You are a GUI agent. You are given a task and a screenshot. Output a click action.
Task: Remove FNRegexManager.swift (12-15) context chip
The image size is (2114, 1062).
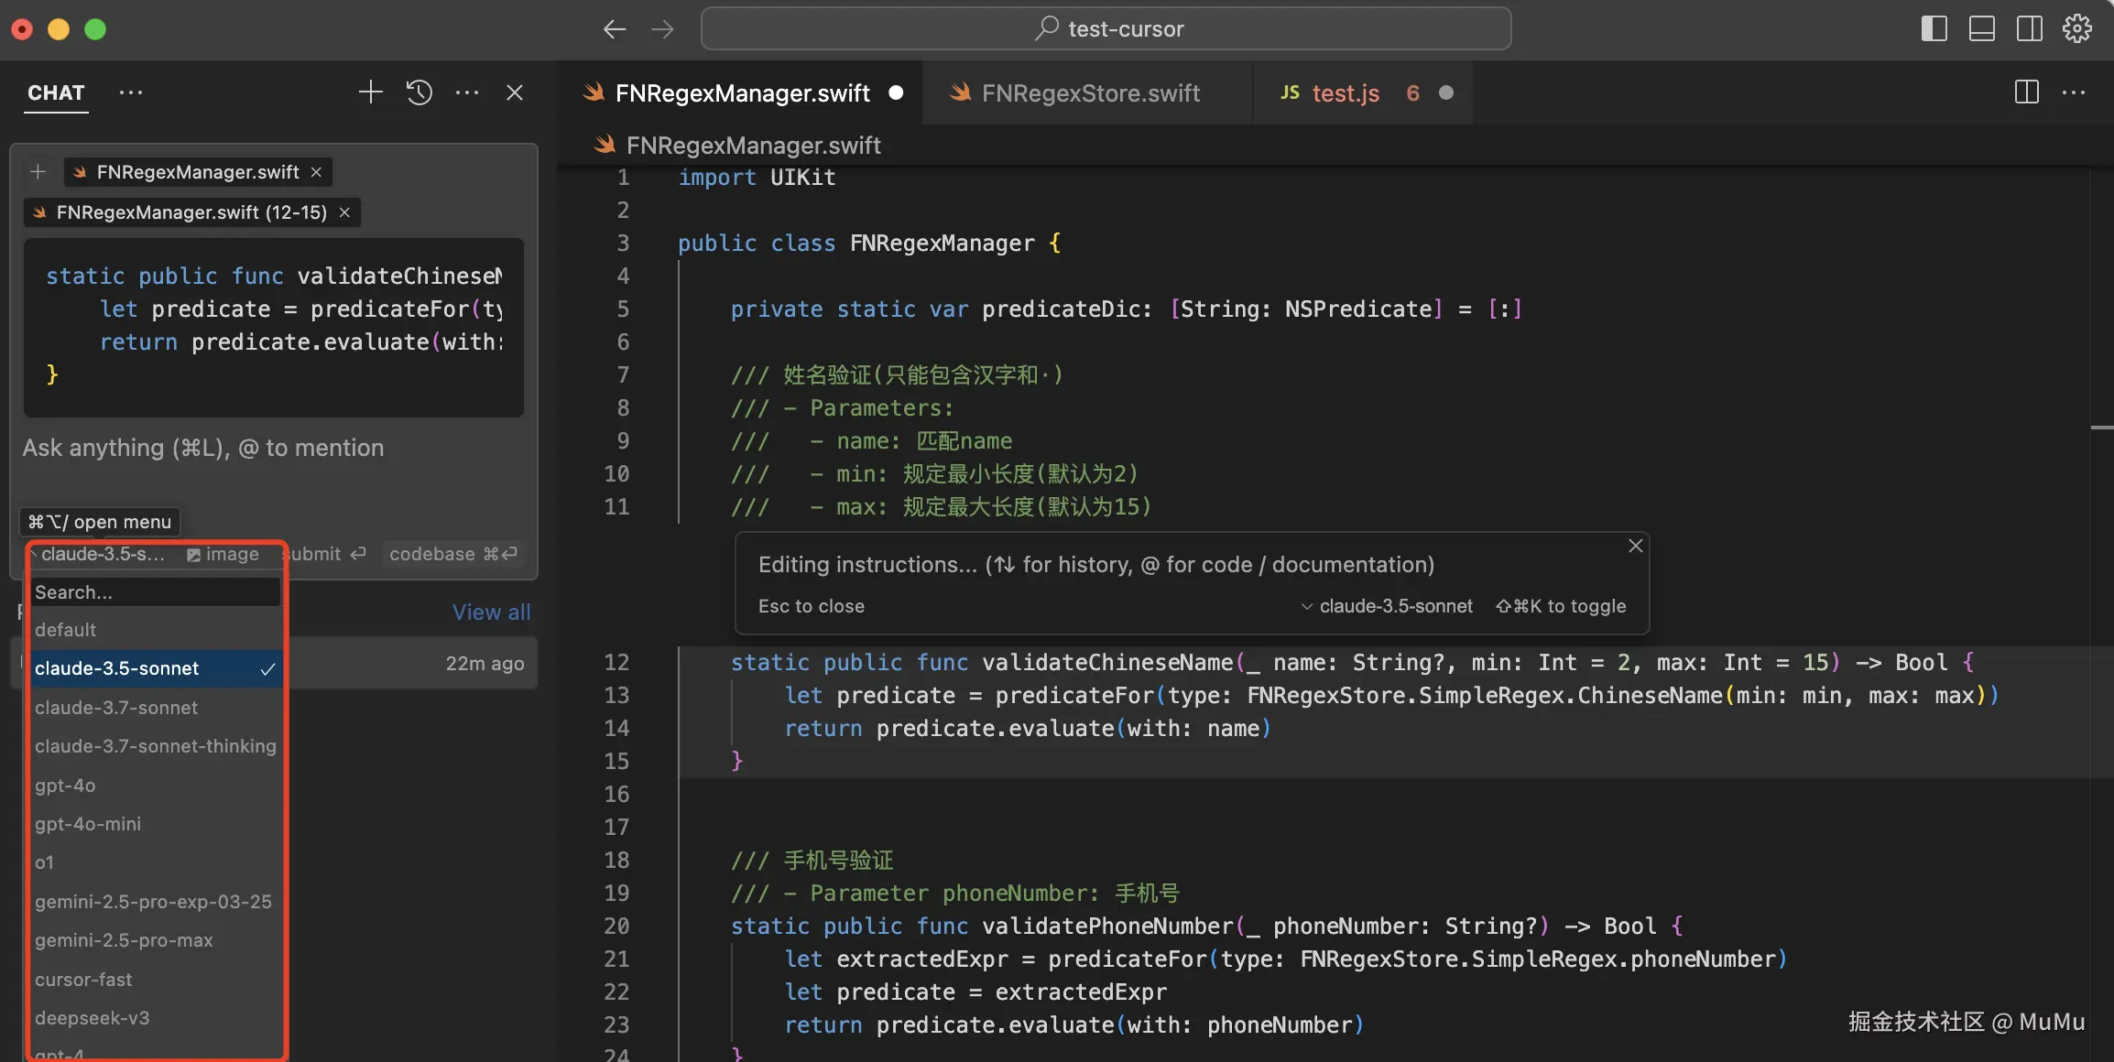coord(344,212)
